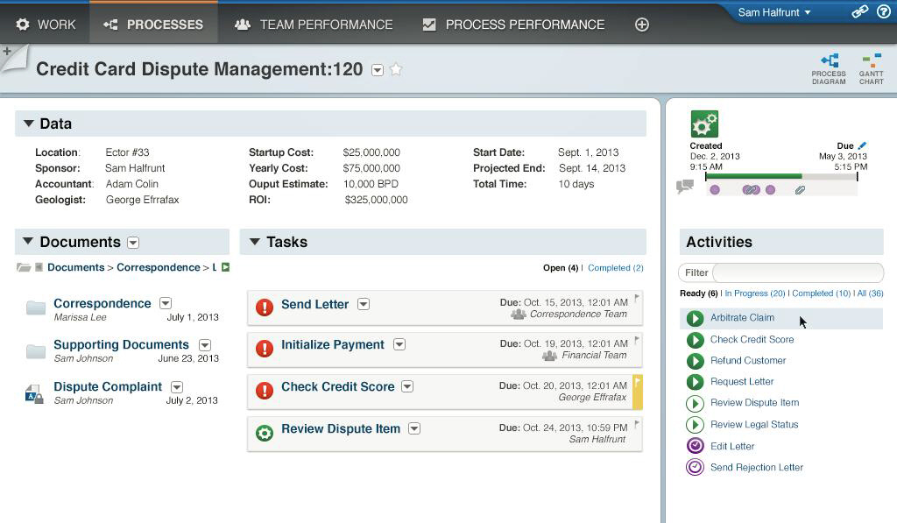Open the Refund Customer activity
The image size is (897, 523).
pos(747,360)
